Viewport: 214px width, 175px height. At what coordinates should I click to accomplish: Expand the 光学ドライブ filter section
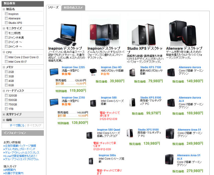(4, 114)
